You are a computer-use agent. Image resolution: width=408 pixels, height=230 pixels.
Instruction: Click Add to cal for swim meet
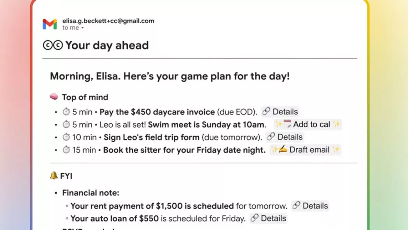[308, 124]
